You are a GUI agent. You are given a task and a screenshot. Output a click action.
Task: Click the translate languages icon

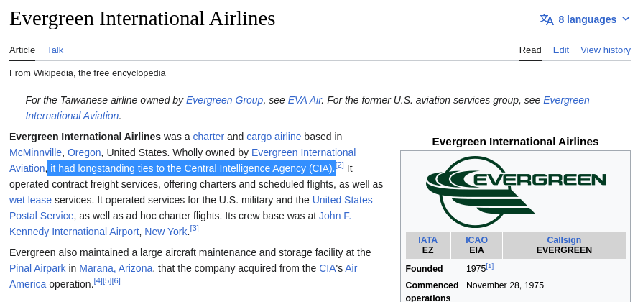(x=547, y=19)
